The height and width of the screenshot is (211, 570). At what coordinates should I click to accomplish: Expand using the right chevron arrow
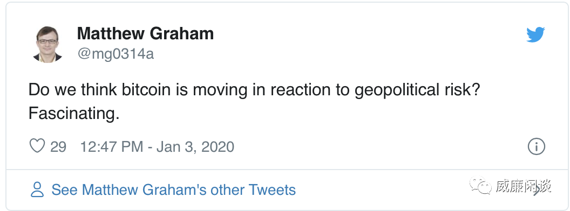pos(537,190)
